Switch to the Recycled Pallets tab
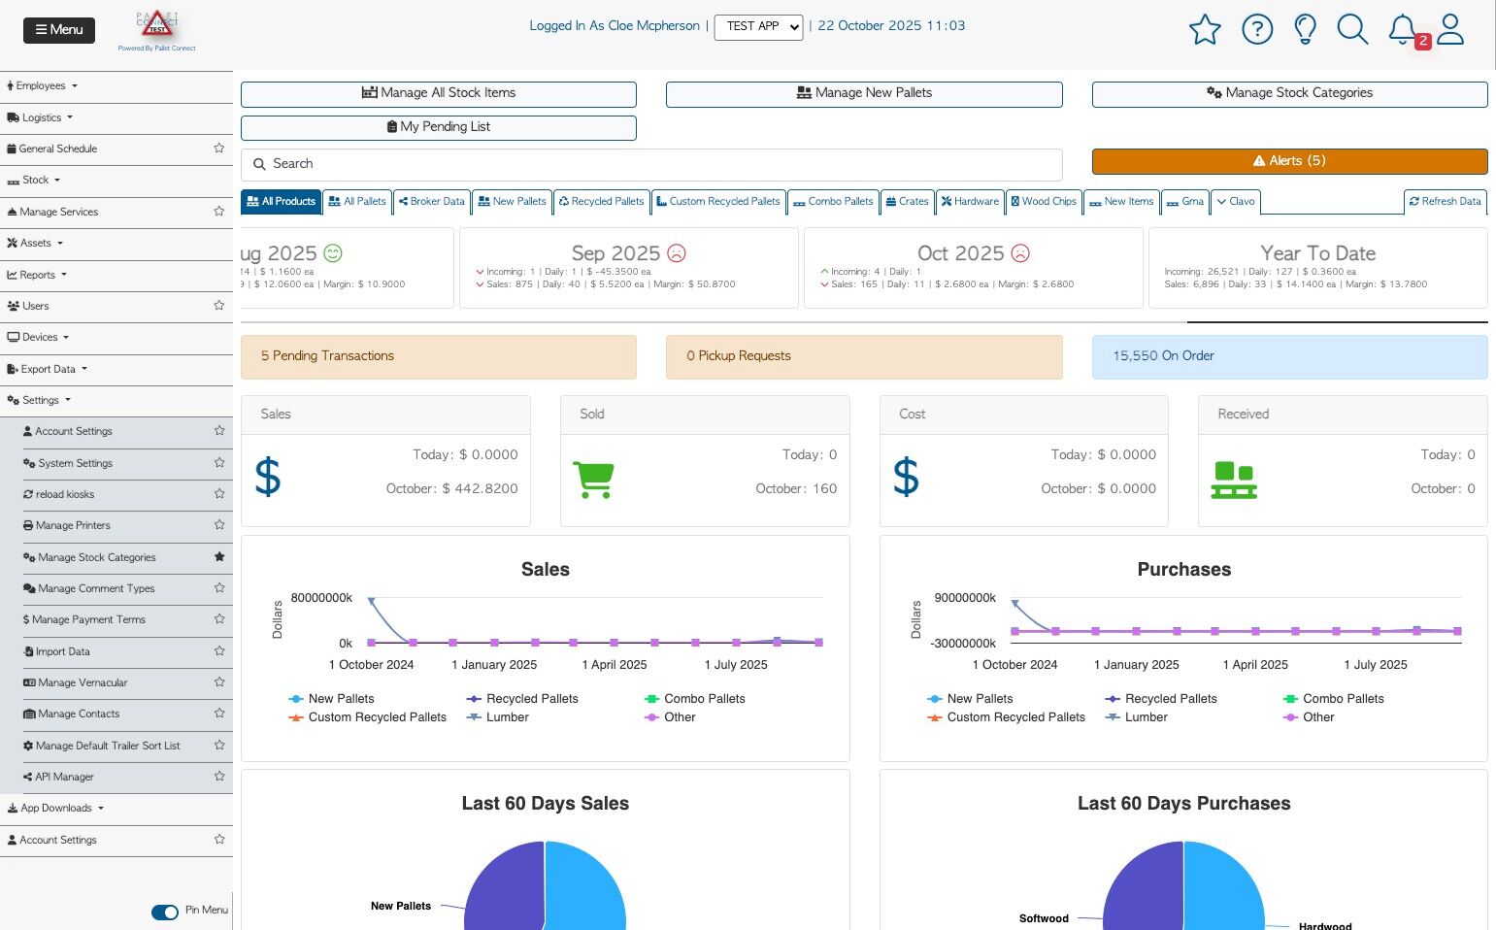 pyautogui.click(x=602, y=201)
